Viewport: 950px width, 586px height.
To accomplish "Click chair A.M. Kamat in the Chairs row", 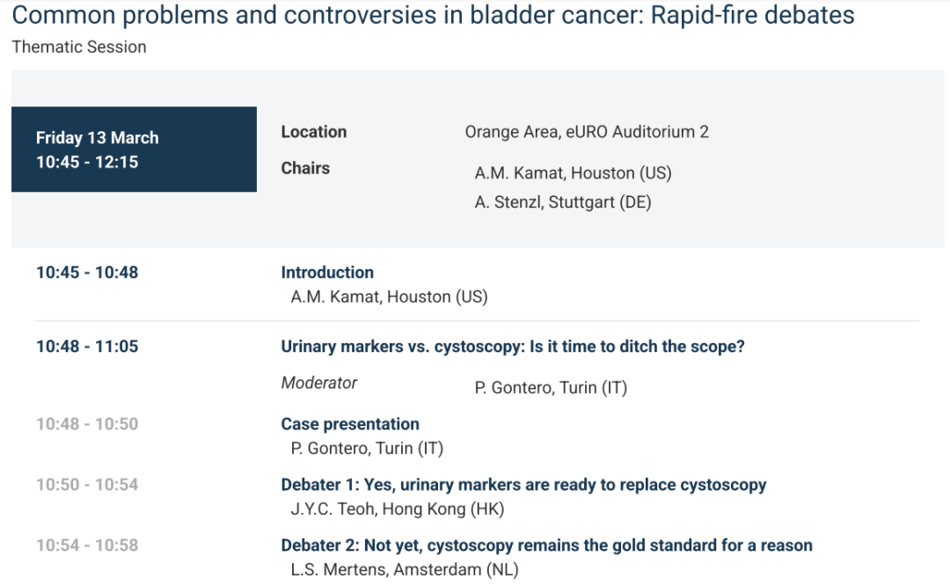I will pyautogui.click(x=573, y=173).
